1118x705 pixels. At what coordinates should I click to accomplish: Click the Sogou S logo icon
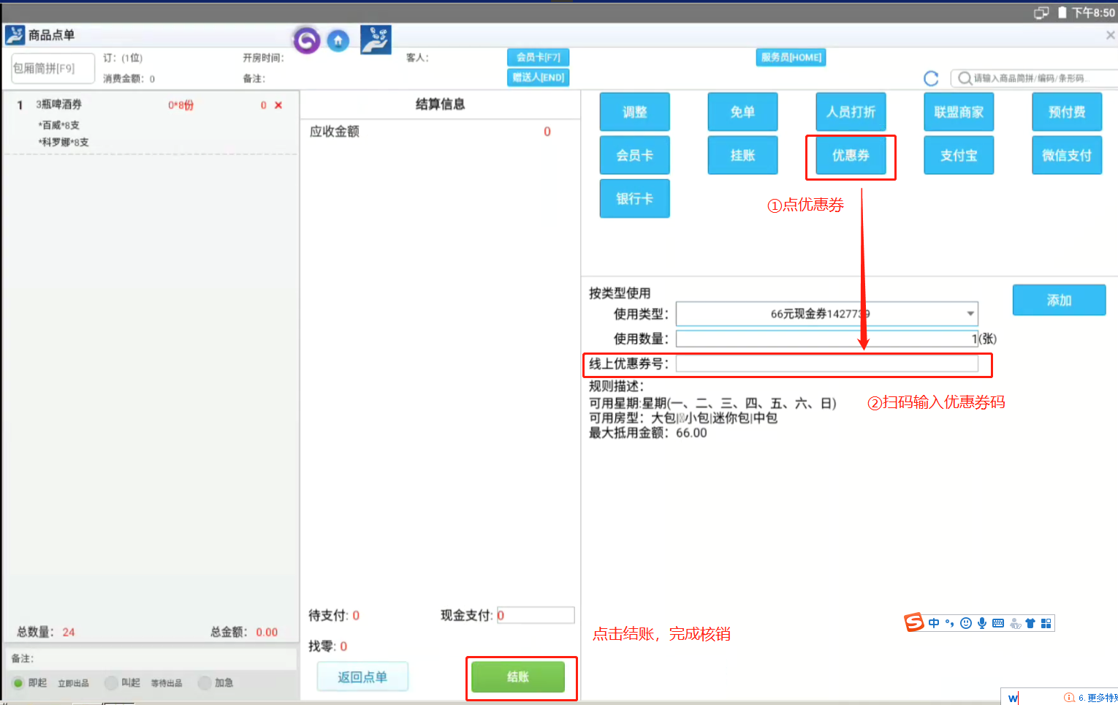914,622
